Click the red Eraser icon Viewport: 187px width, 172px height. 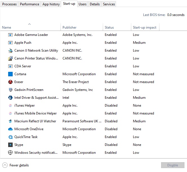pos(10,82)
